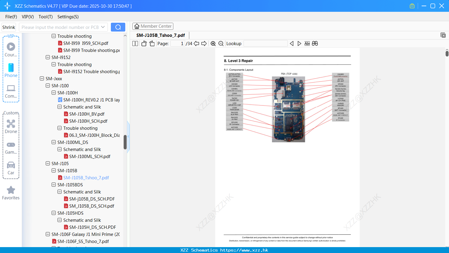Collapse the SM-J105B node
This screenshot has width=449, height=253.
pos(54,171)
